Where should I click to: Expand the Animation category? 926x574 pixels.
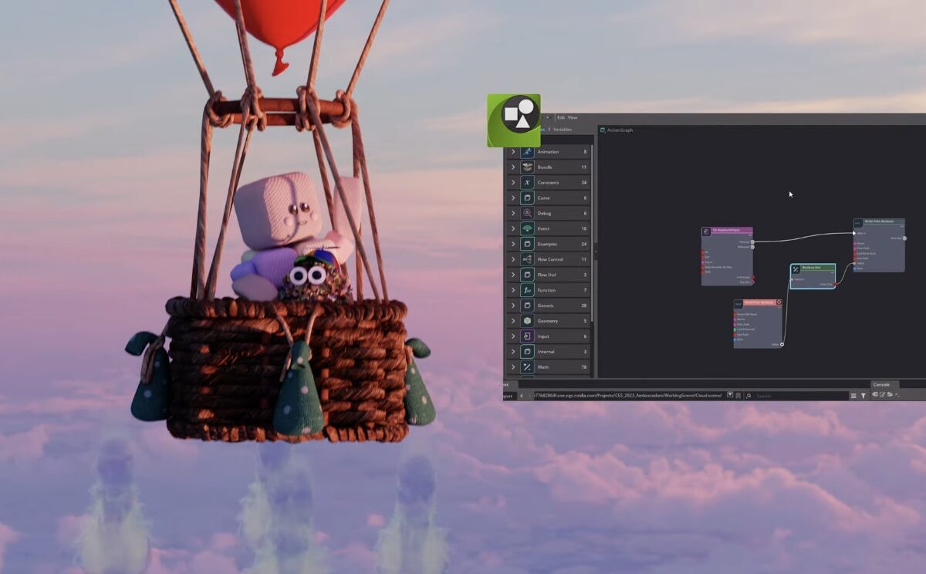point(513,152)
